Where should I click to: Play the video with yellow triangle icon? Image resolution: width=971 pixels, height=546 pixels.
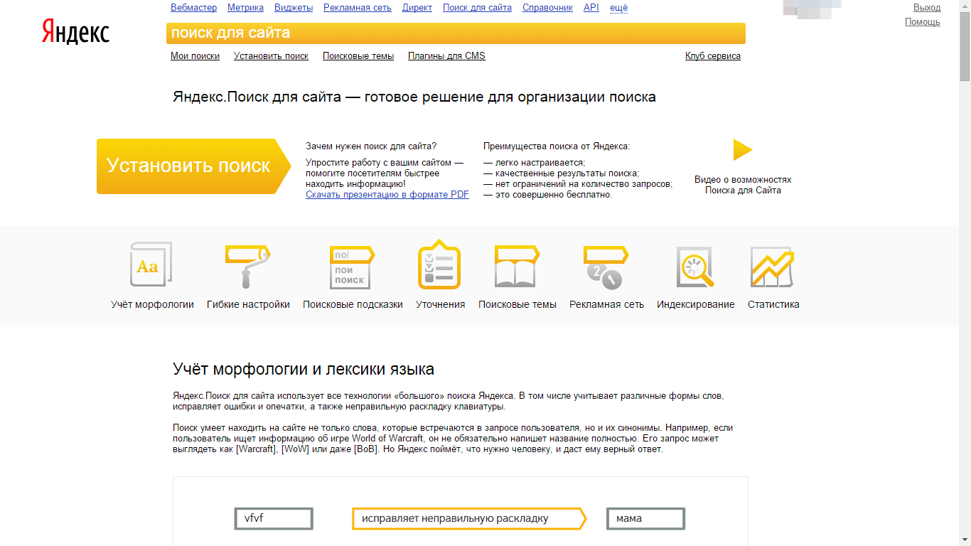point(743,149)
